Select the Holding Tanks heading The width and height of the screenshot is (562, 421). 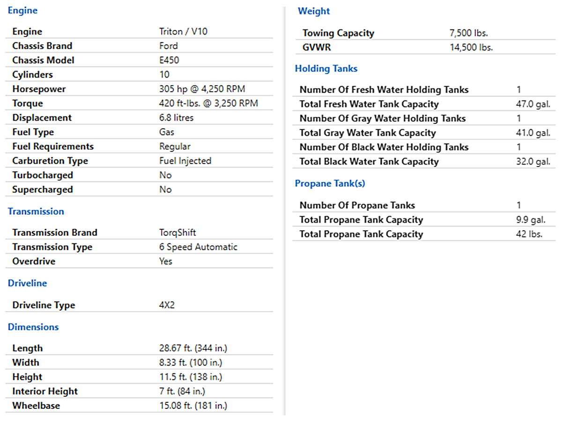[x=326, y=69]
